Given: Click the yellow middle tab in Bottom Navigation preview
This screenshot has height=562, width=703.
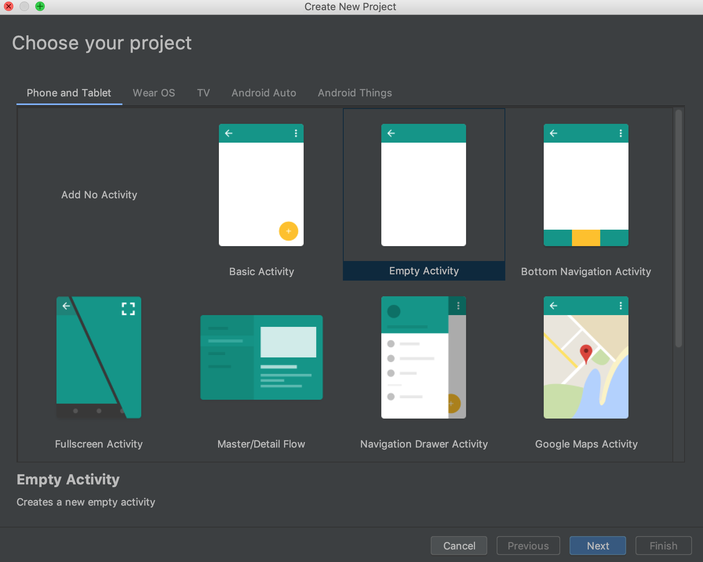Looking at the screenshot, I should [x=586, y=238].
